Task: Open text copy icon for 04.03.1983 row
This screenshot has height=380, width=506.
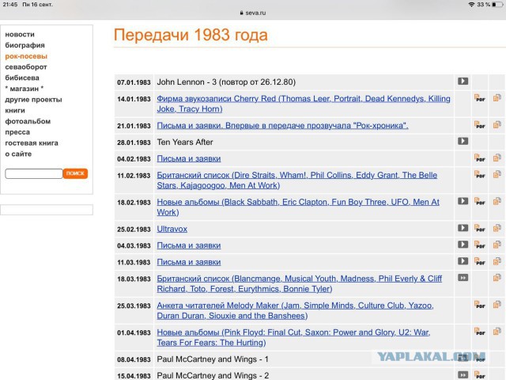Action: (497, 245)
